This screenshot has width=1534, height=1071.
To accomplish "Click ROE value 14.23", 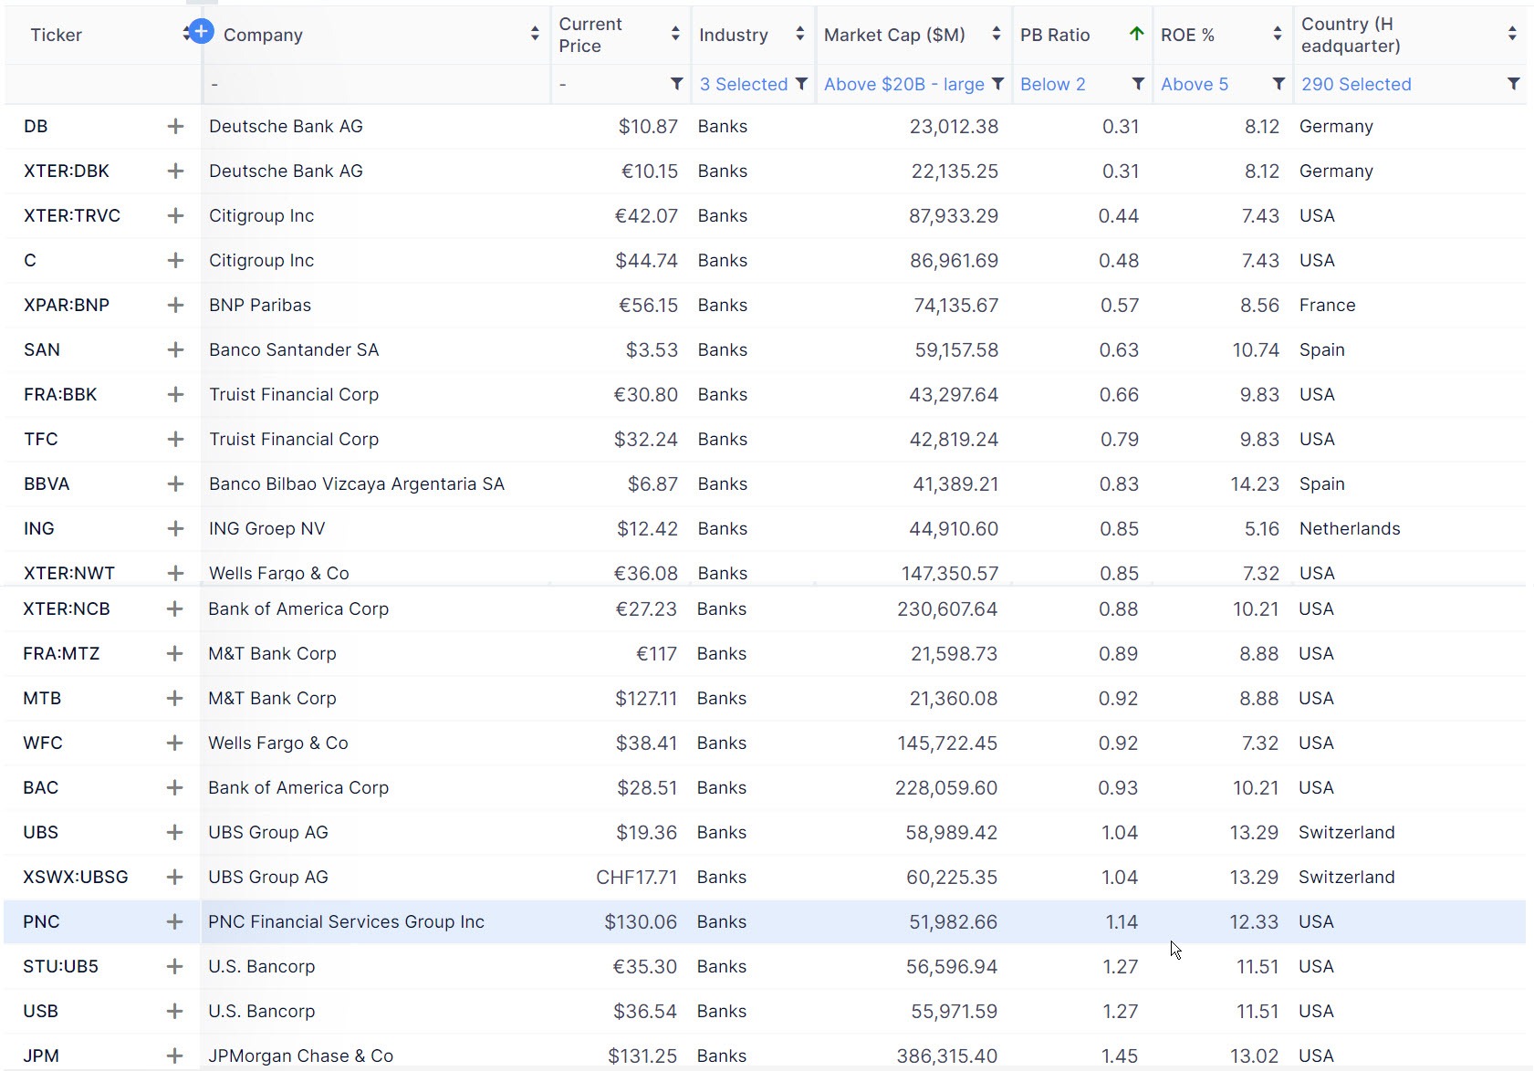I will tap(1255, 484).
